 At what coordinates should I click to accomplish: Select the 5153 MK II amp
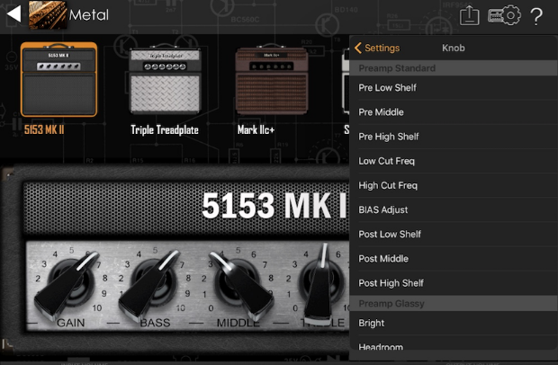coord(58,81)
